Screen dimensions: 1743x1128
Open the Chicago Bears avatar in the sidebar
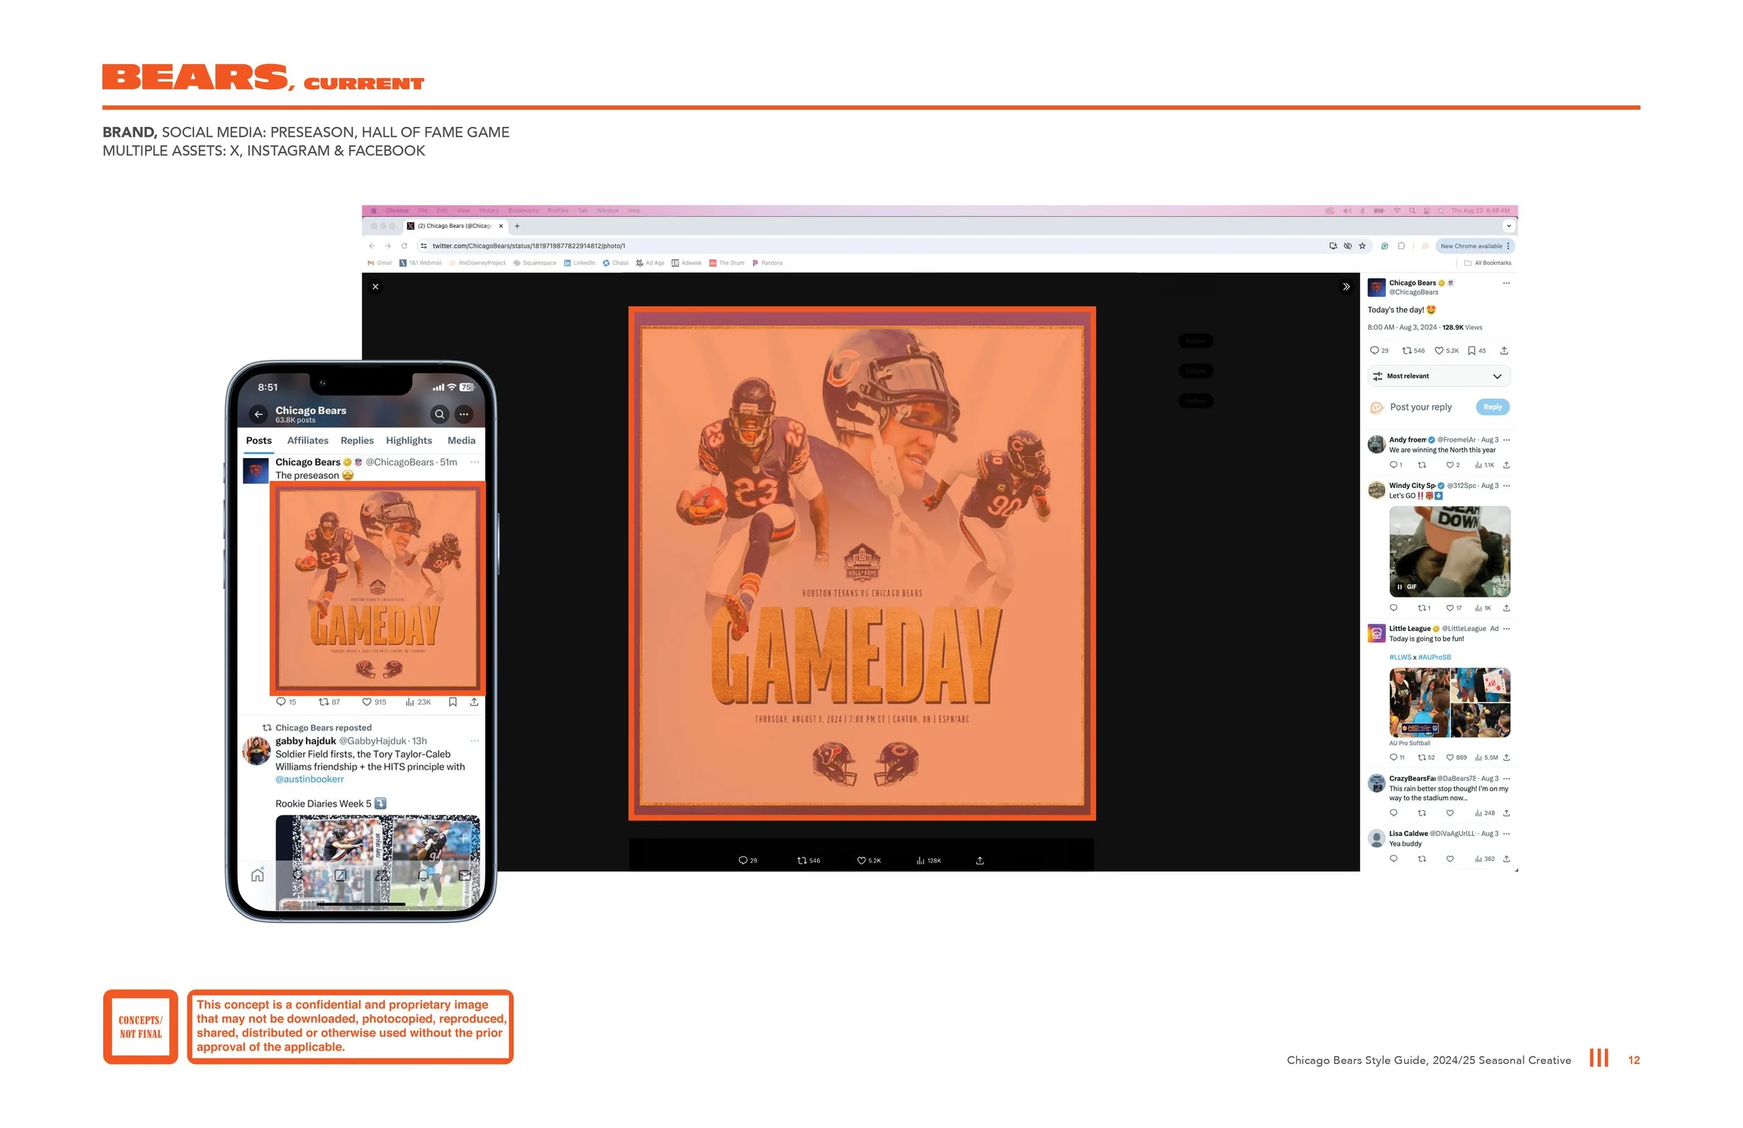click(1377, 287)
